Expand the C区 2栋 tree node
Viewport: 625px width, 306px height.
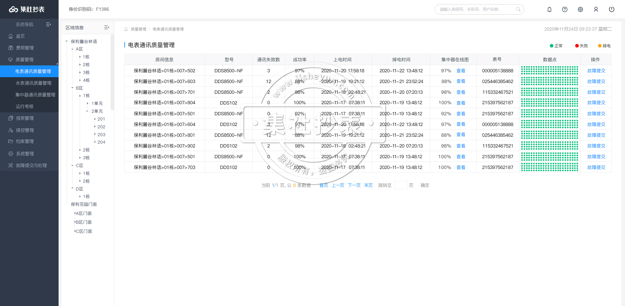tap(80, 181)
